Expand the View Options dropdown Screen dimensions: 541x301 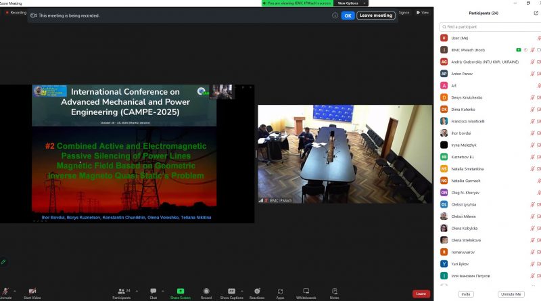tap(348, 3)
